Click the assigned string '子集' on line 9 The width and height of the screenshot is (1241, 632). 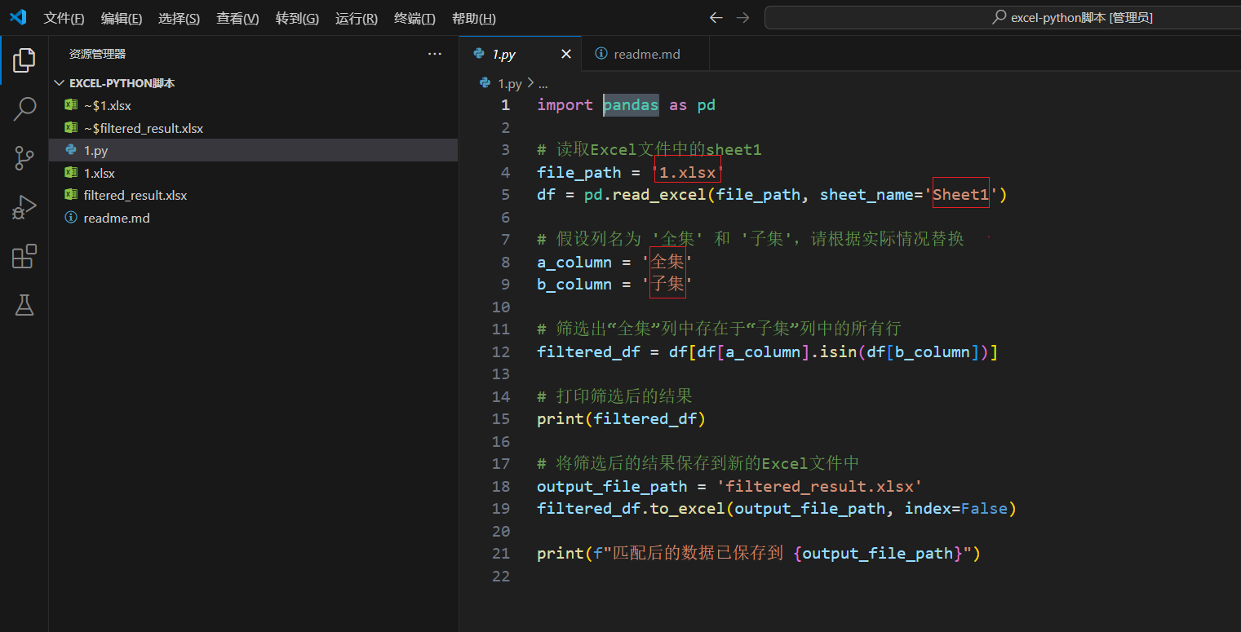click(x=667, y=285)
